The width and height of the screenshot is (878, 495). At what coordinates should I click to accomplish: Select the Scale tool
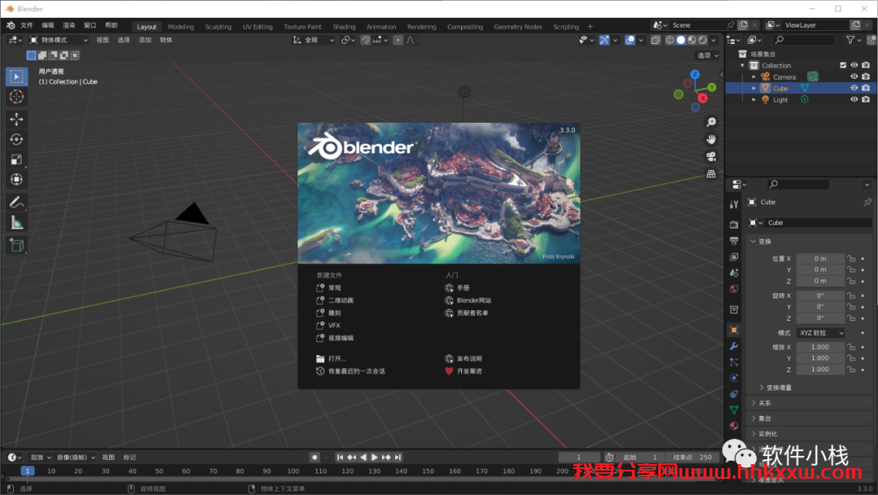click(16, 159)
